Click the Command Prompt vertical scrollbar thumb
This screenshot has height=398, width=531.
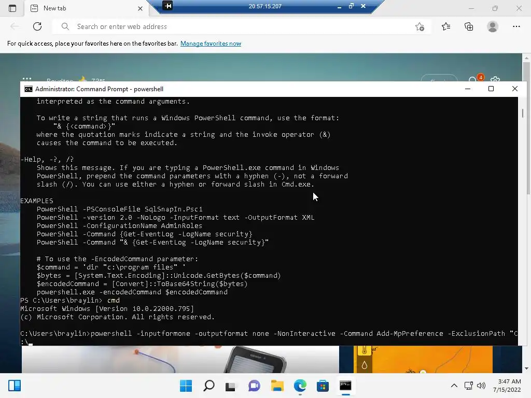523,113
